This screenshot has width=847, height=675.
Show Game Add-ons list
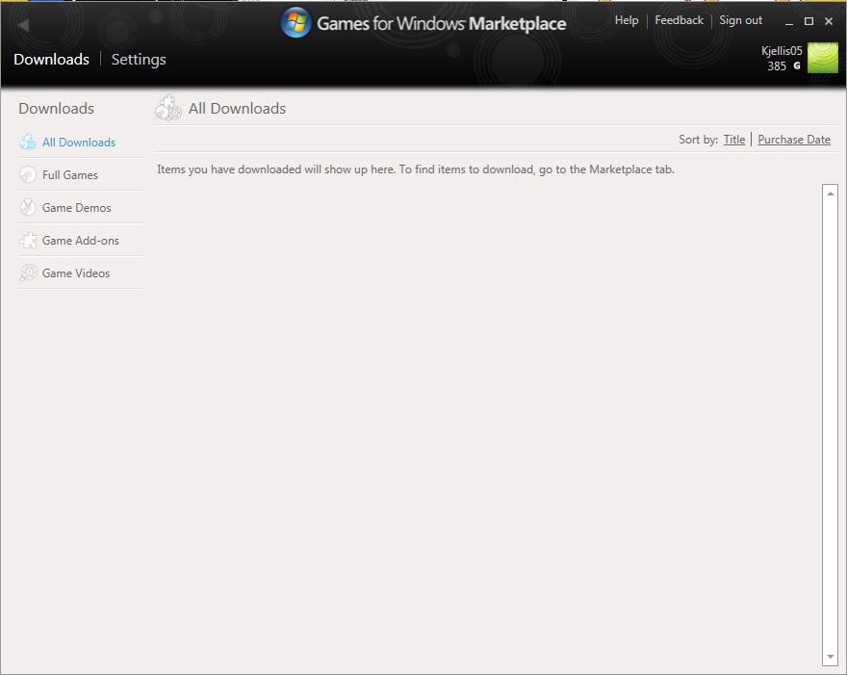[81, 241]
